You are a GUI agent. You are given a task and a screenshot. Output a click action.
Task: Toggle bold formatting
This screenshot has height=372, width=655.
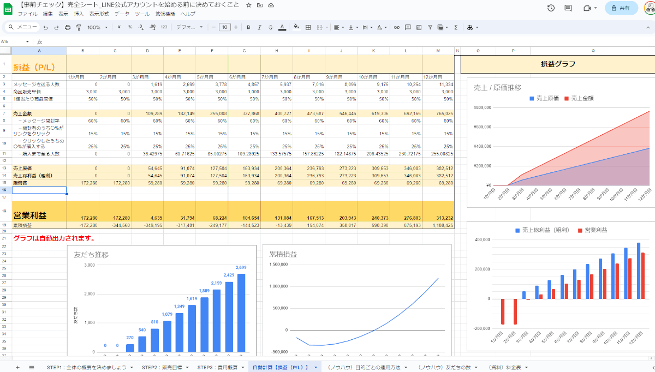point(248,27)
